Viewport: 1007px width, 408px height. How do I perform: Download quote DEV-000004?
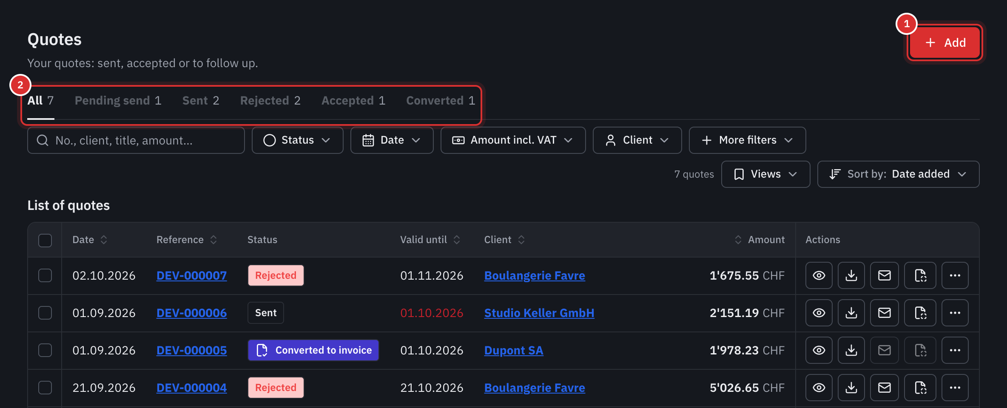(x=851, y=388)
